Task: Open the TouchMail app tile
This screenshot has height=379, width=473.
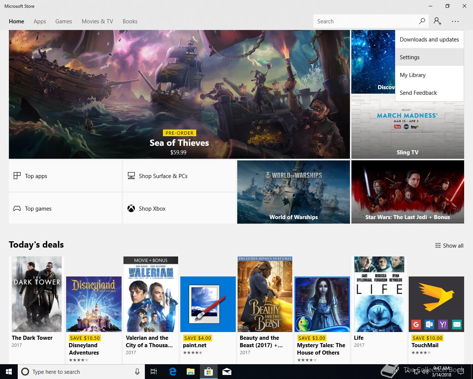Action: coord(436,304)
